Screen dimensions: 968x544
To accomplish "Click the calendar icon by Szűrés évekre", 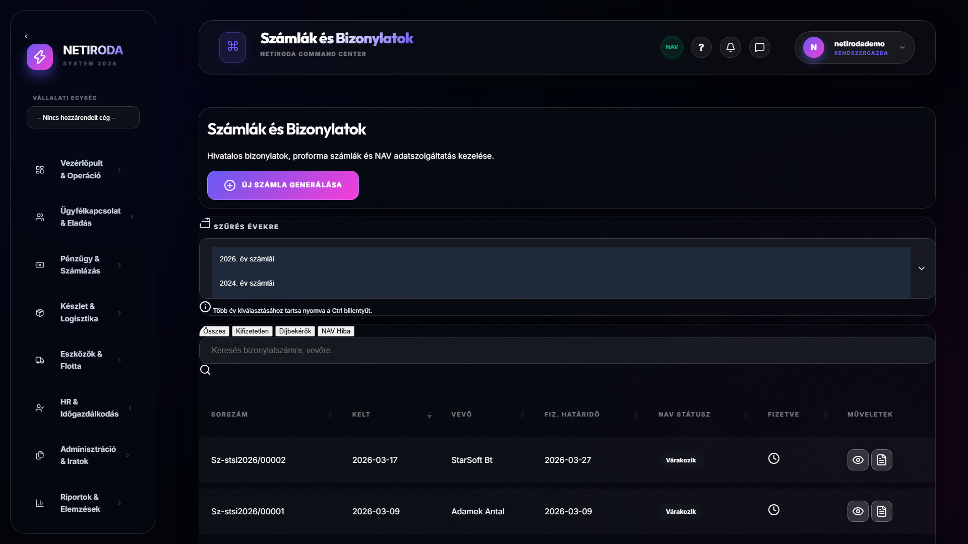I will tap(205, 223).
